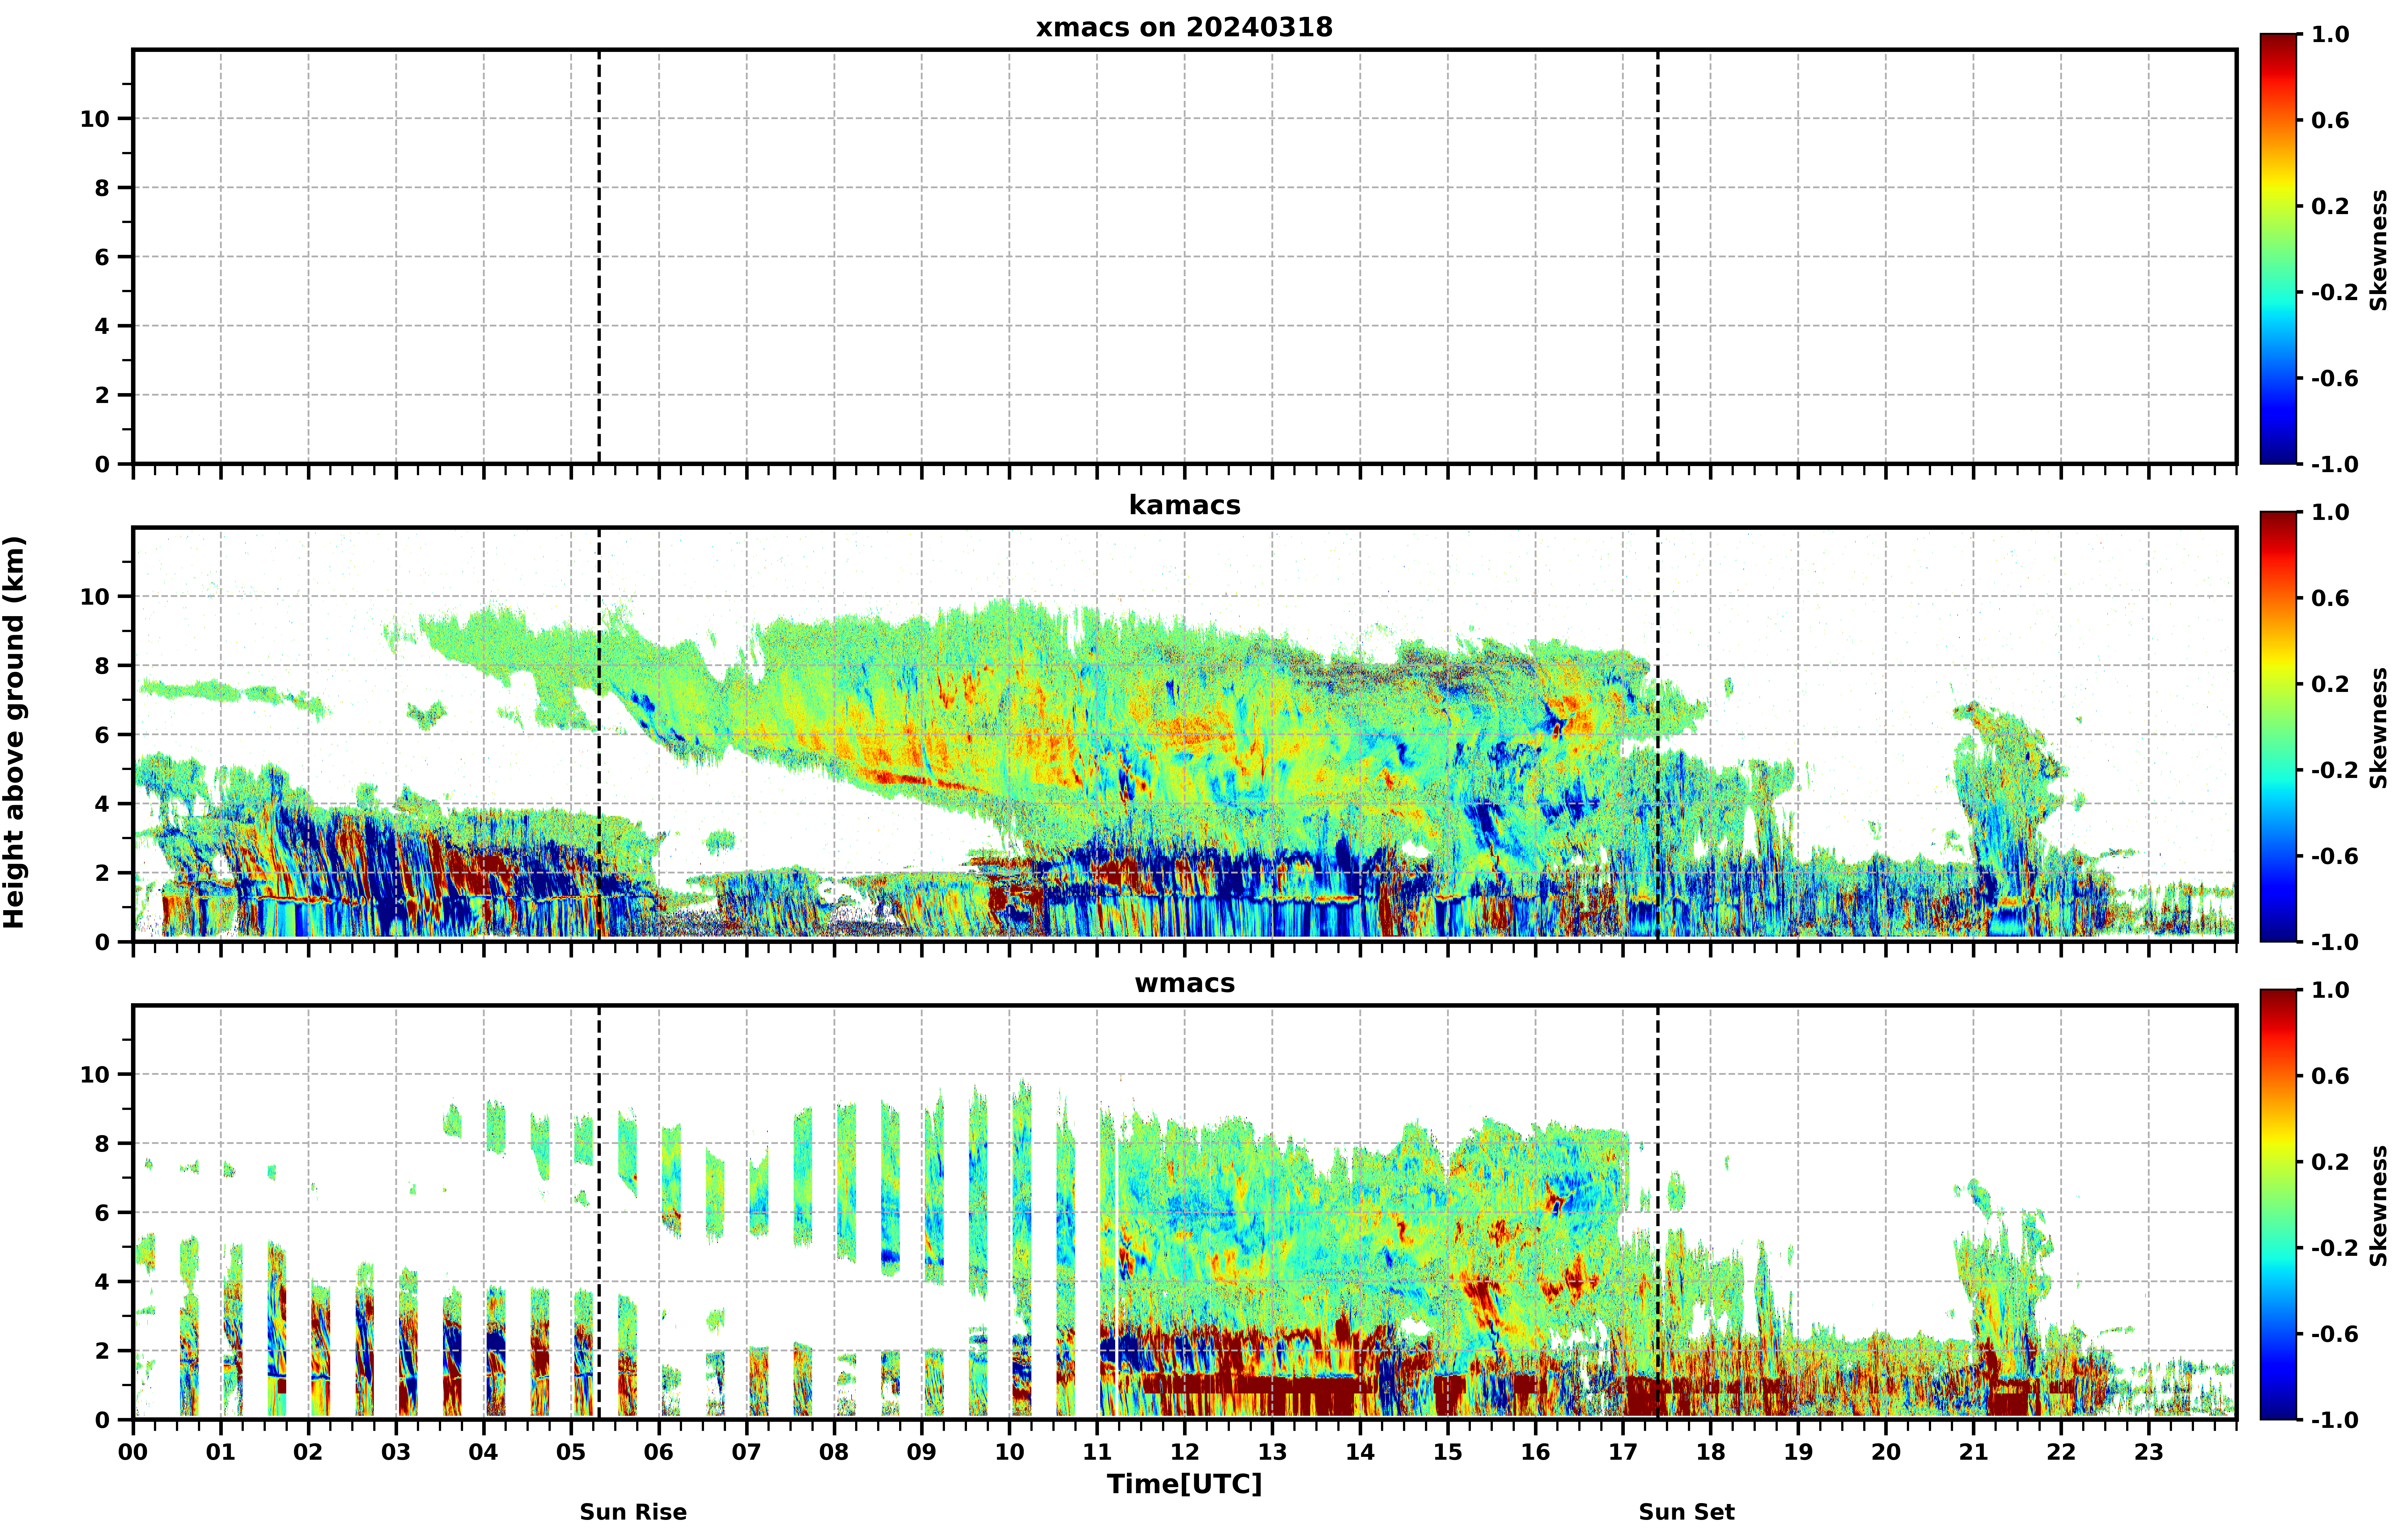2405x1540 pixels.
Task: Click the 1.0 label on the top colorbar
Action: click(x=2330, y=34)
